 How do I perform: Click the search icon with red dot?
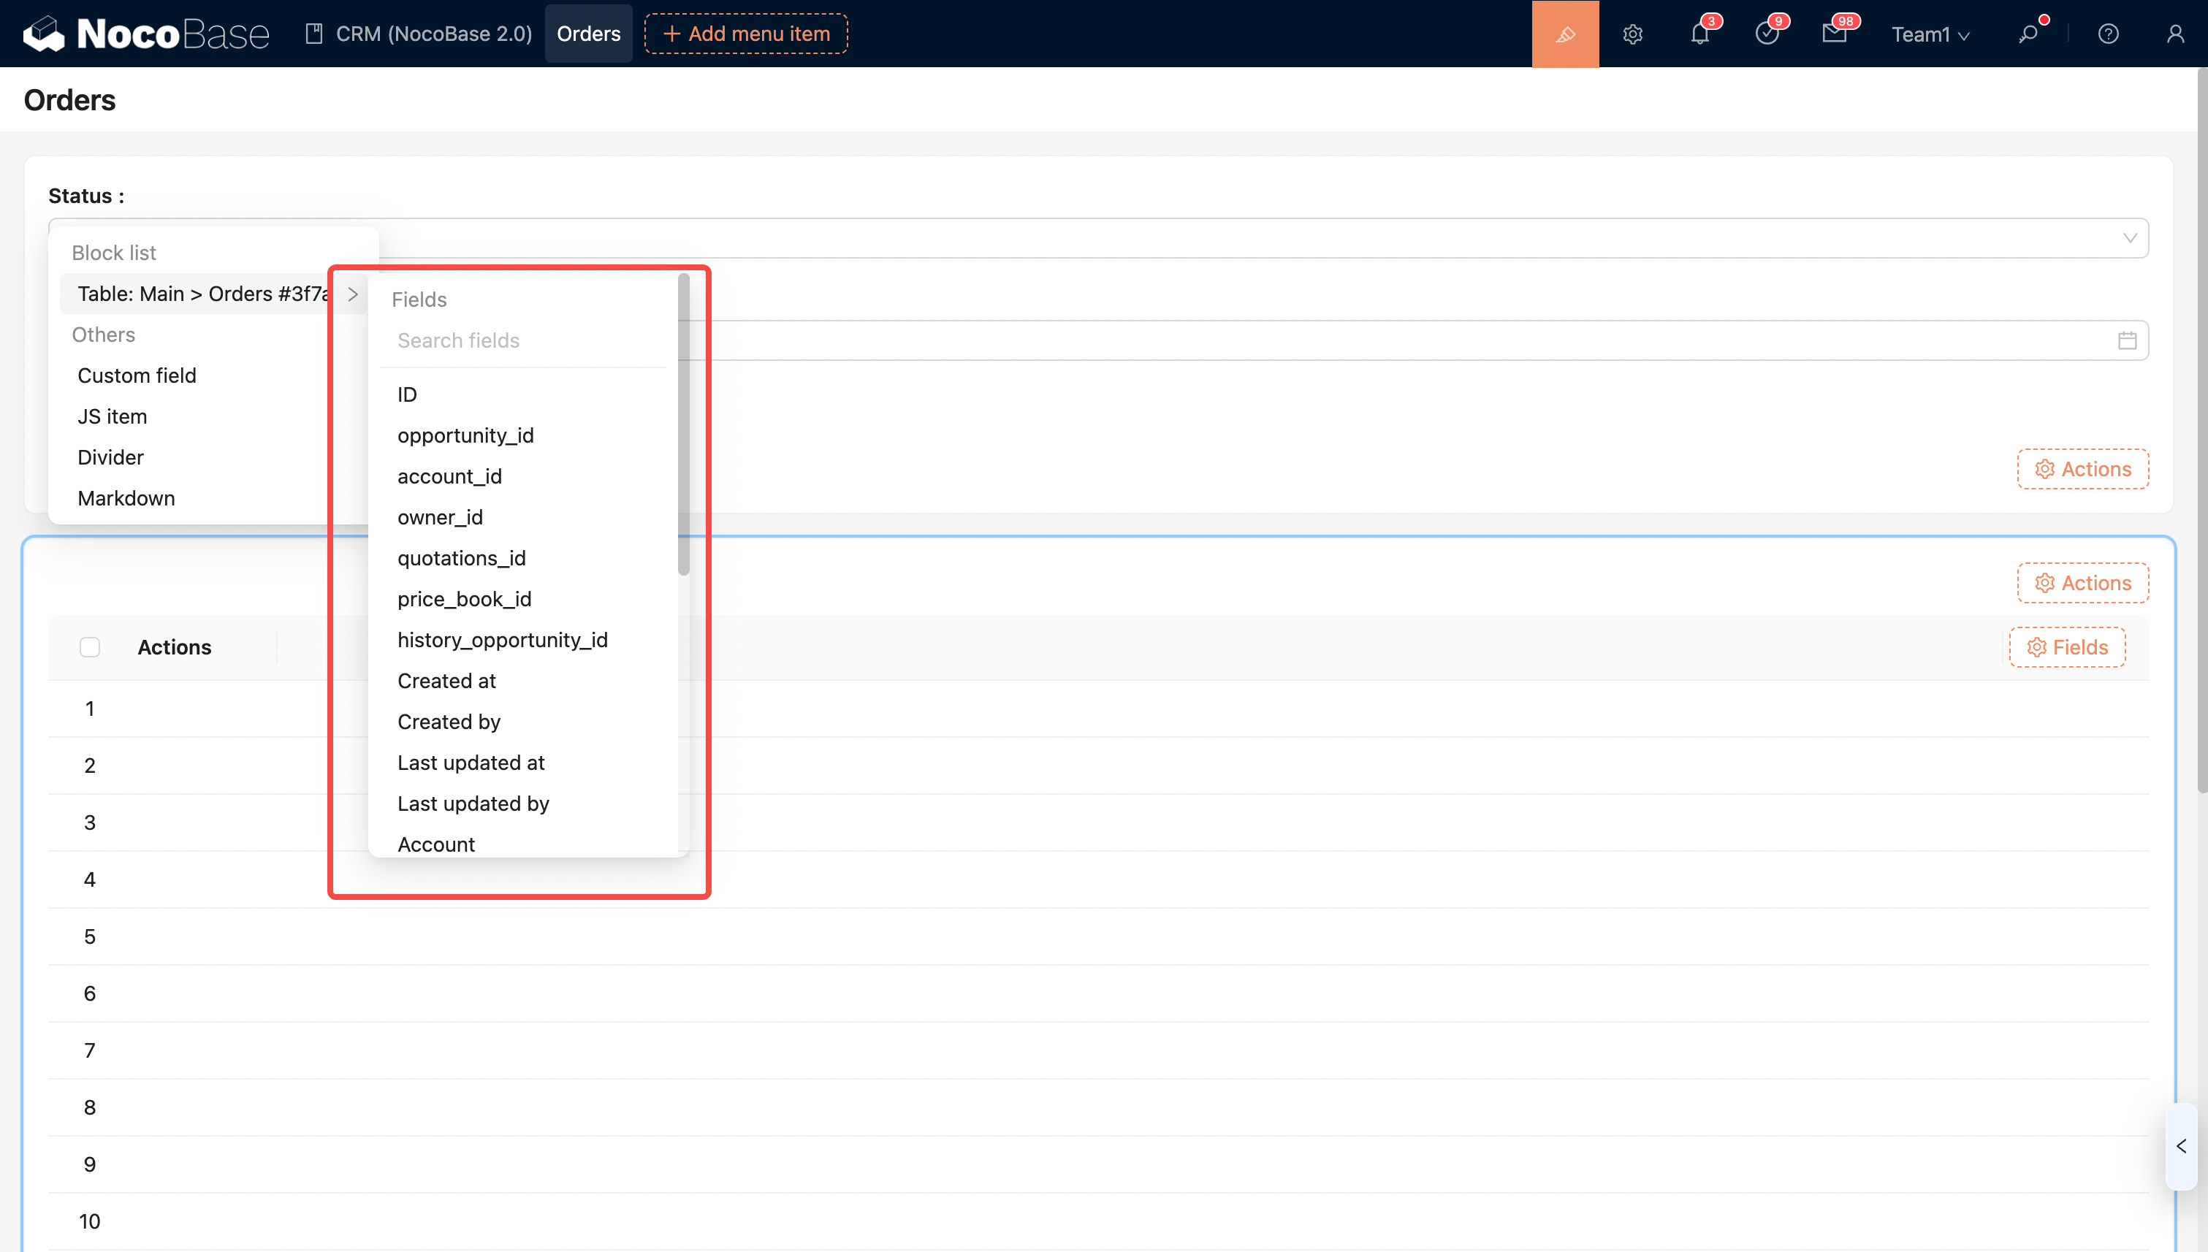[x=2028, y=34]
